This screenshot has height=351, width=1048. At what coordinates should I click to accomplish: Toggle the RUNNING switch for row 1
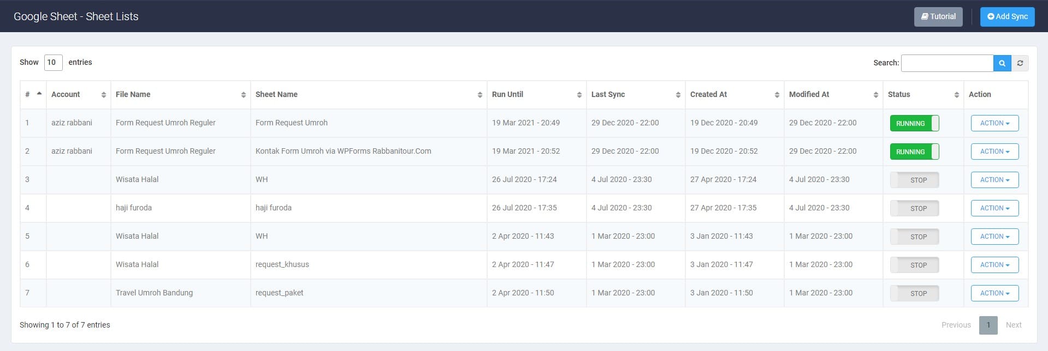click(x=915, y=123)
